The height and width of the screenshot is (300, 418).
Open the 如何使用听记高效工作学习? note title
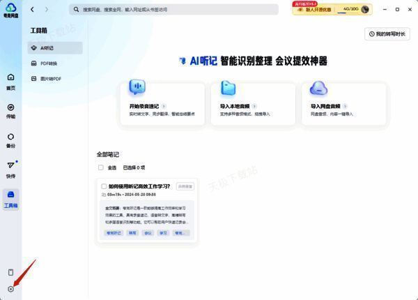point(139,186)
